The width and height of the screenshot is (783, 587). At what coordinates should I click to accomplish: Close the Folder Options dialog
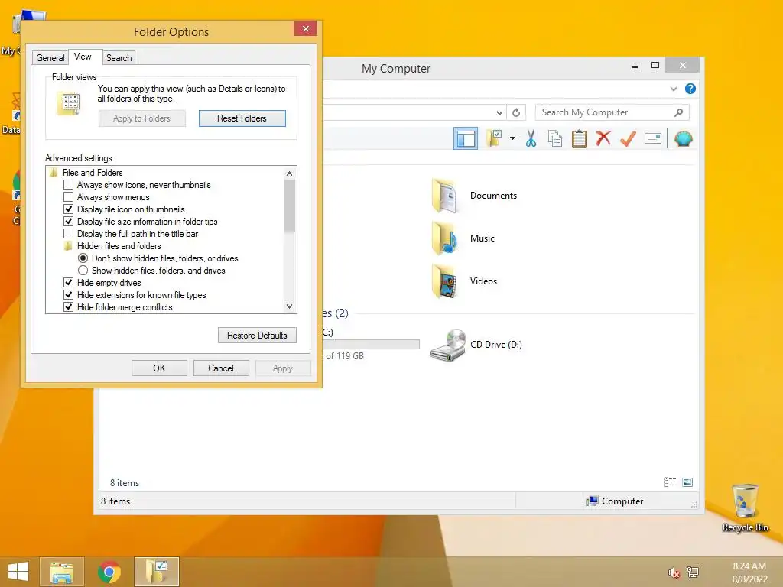point(306,29)
